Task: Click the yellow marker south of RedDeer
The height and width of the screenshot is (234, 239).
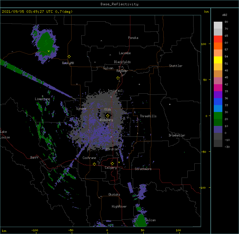Action: pyautogui.click(x=118, y=78)
